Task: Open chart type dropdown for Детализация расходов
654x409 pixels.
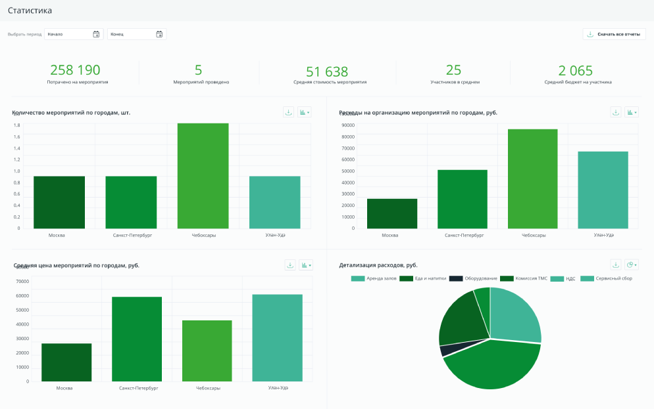Action: (632, 265)
